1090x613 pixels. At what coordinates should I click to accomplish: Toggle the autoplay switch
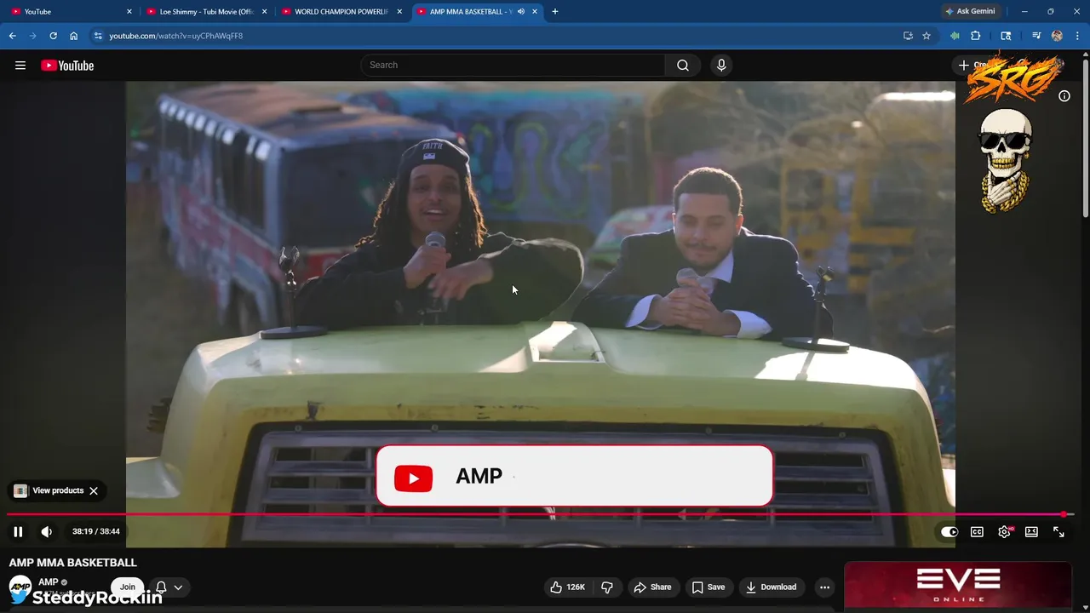tap(949, 532)
